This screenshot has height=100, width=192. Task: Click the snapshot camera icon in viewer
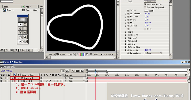[x=74, y=54]
